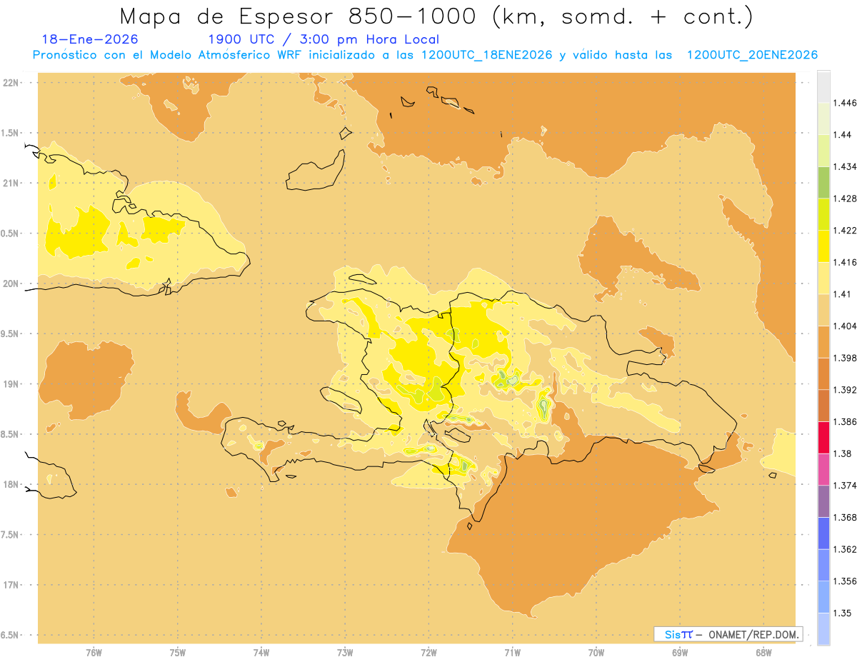Click the colorbar value '1.368'
This screenshot has width=857, height=662.
coord(845,517)
